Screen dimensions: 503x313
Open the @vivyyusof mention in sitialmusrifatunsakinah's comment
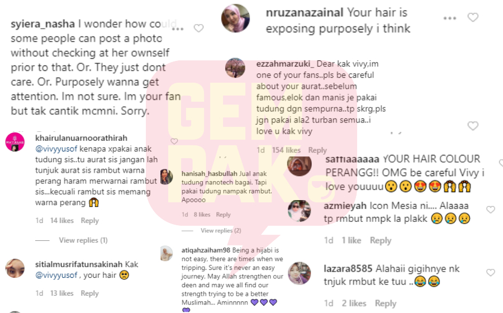click(56, 275)
